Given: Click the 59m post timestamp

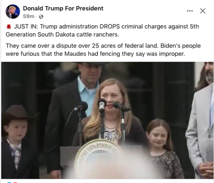Looking at the screenshot, I should (29, 16).
